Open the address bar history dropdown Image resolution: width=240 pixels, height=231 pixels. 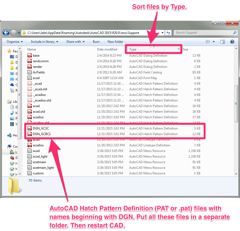point(162,32)
